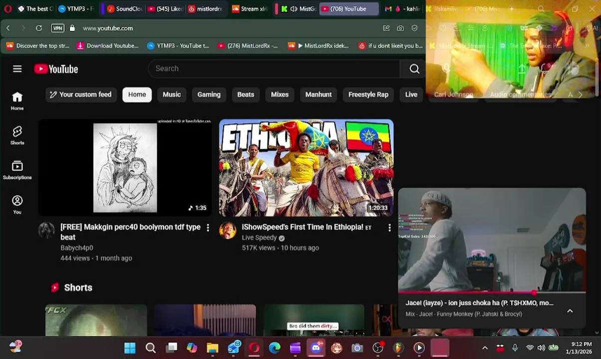This screenshot has width=601, height=359.
Task: Switch to the YTMP3 browser tab
Action: pos(76,9)
